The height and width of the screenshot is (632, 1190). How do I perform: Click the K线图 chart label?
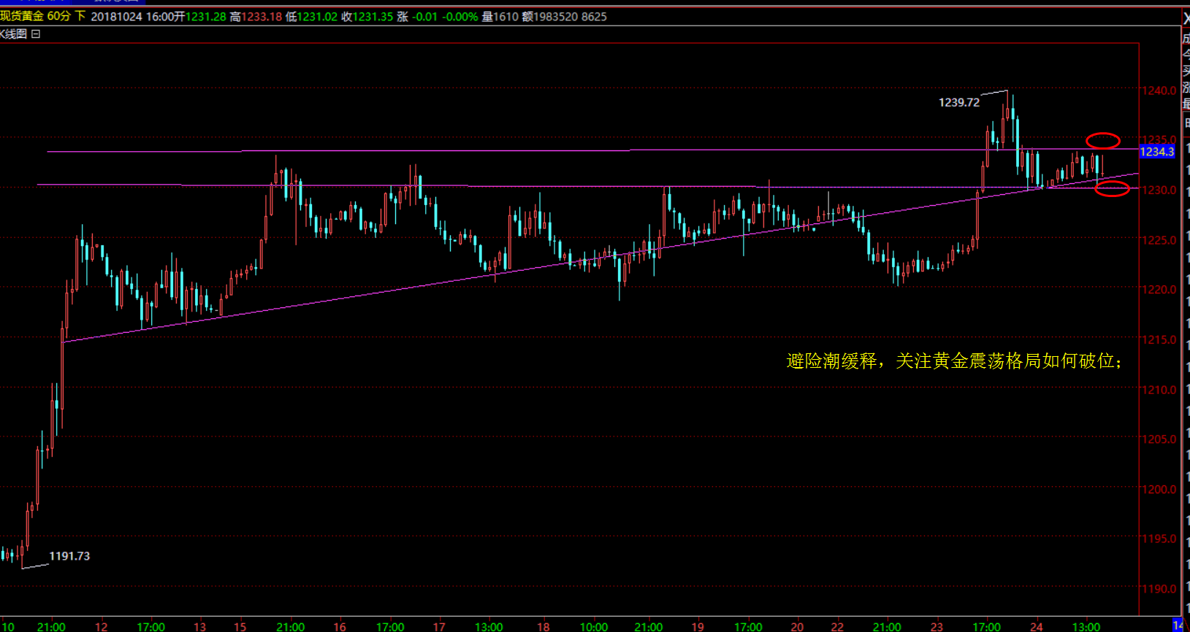(14, 34)
